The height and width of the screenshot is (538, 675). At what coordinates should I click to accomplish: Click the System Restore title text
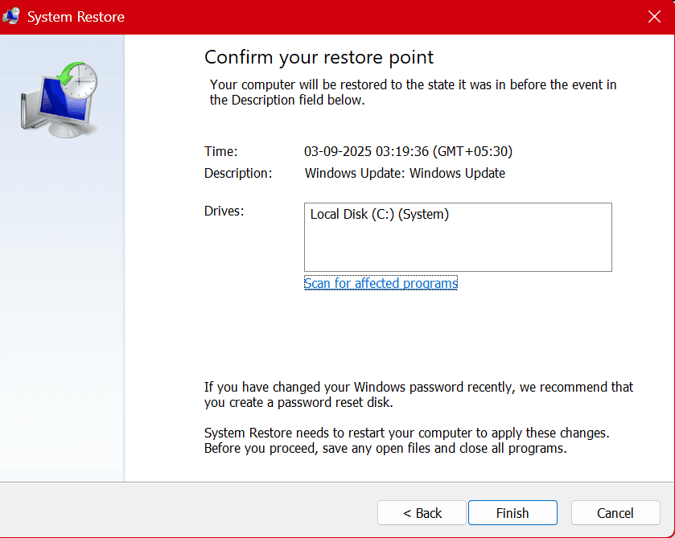pyautogui.click(x=77, y=16)
